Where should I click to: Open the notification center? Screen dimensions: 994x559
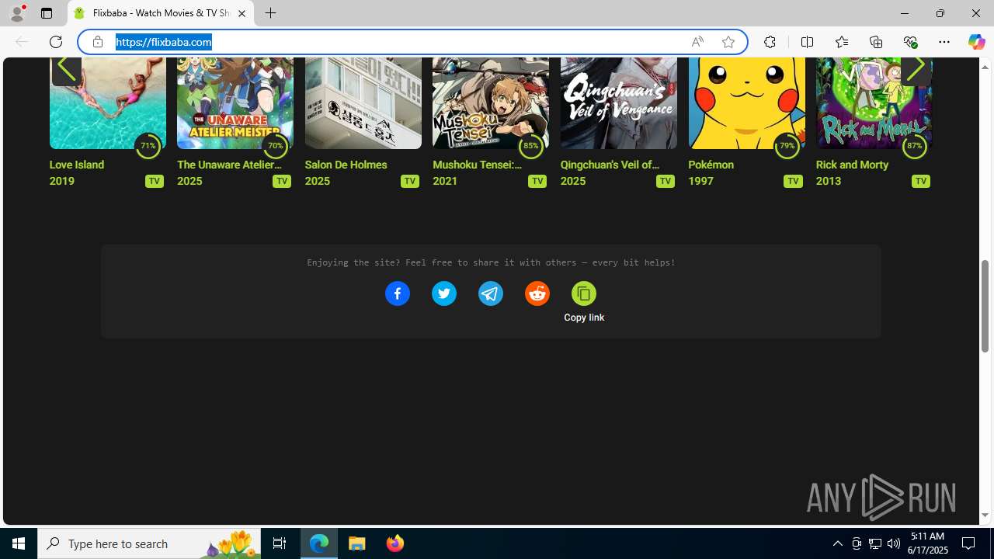pos(968,543)
